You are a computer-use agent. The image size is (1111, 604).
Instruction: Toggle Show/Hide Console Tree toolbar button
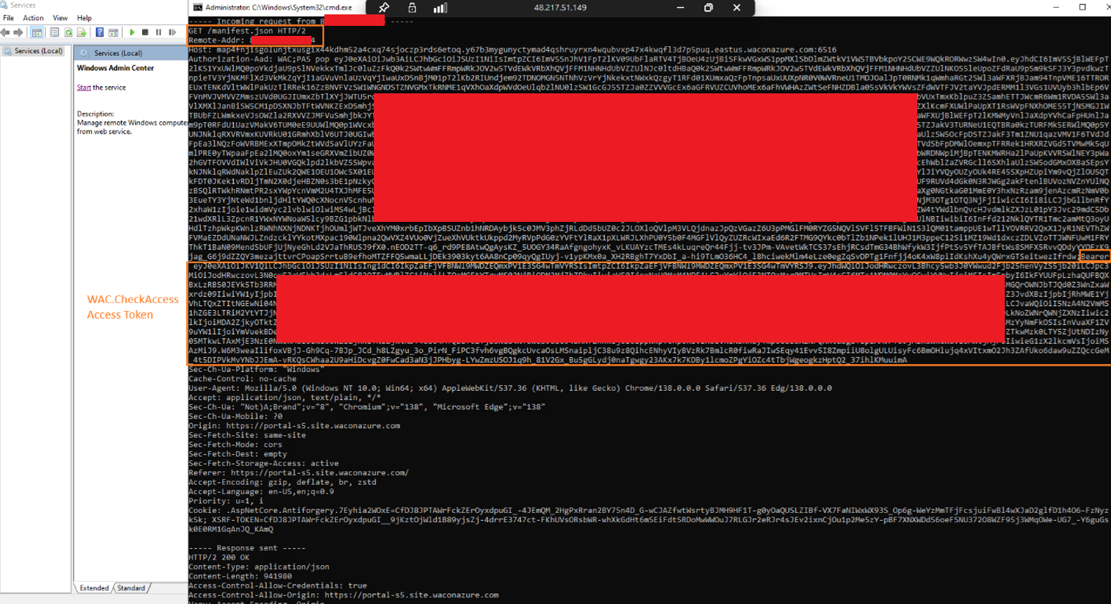[x=37, y=32]
